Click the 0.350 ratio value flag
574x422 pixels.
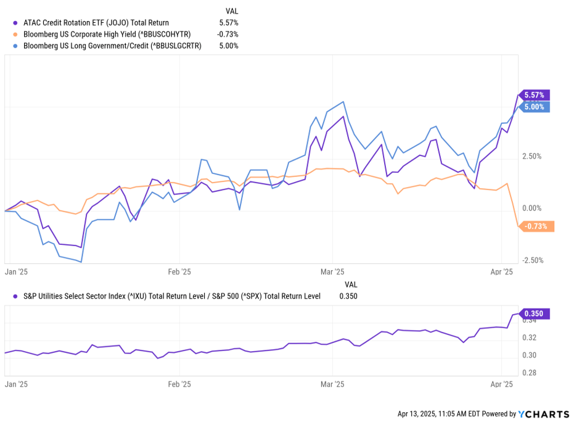click(x=534, y=313)
